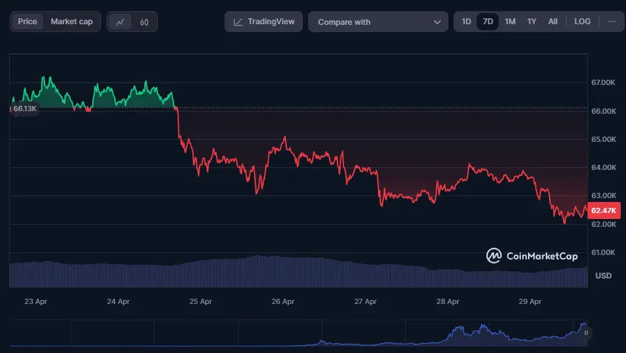Set time range to 1M

(x=510, y=22)
